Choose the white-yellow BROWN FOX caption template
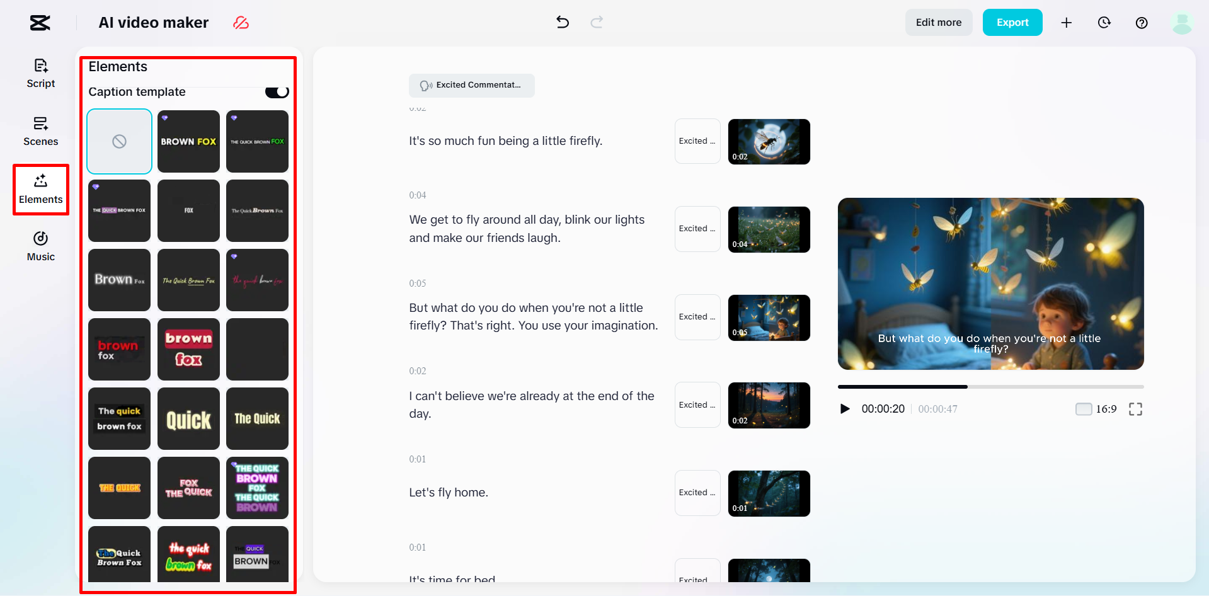This screenshot has height=596, width=1209. point(188,141)
